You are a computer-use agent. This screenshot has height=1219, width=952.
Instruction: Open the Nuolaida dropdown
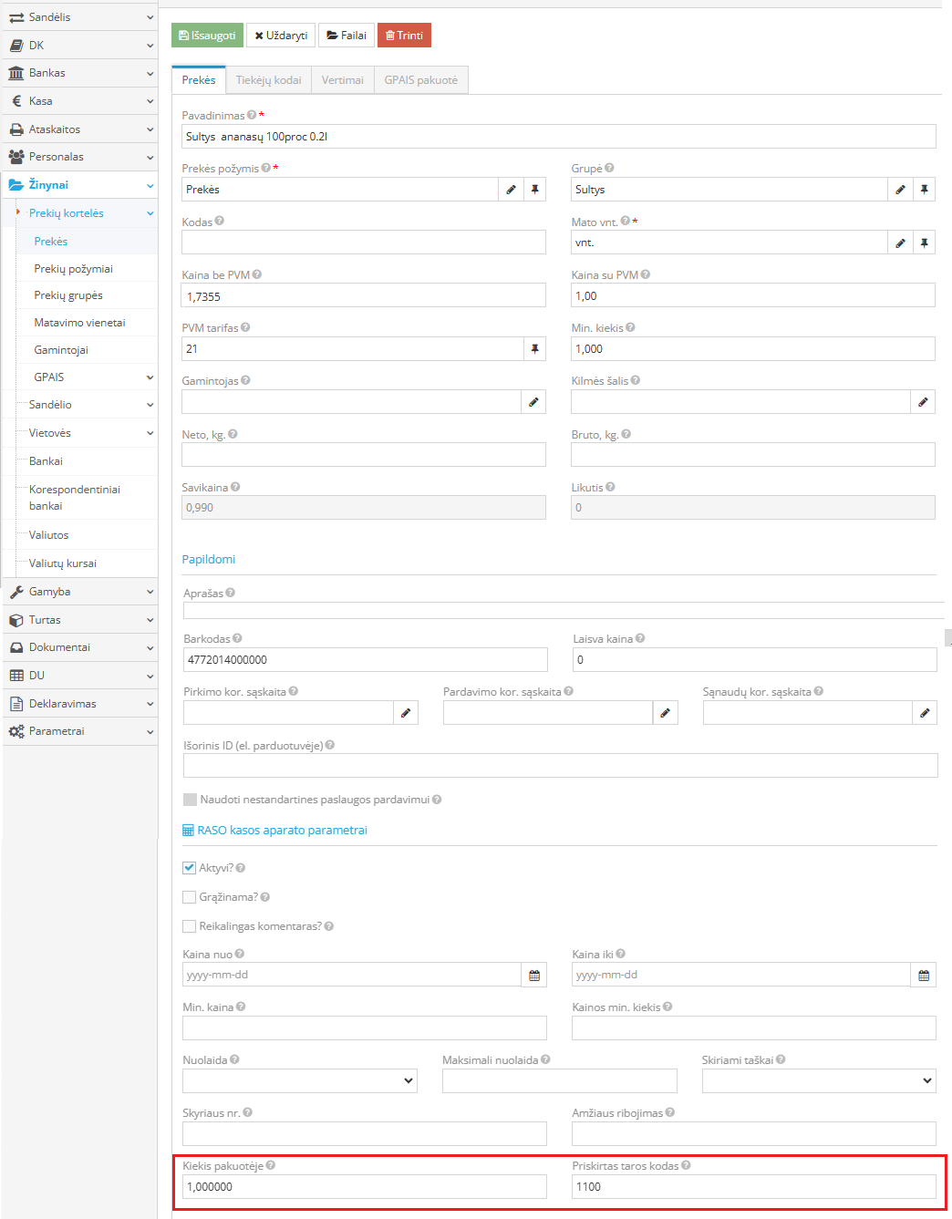(x=300, y=1081)
